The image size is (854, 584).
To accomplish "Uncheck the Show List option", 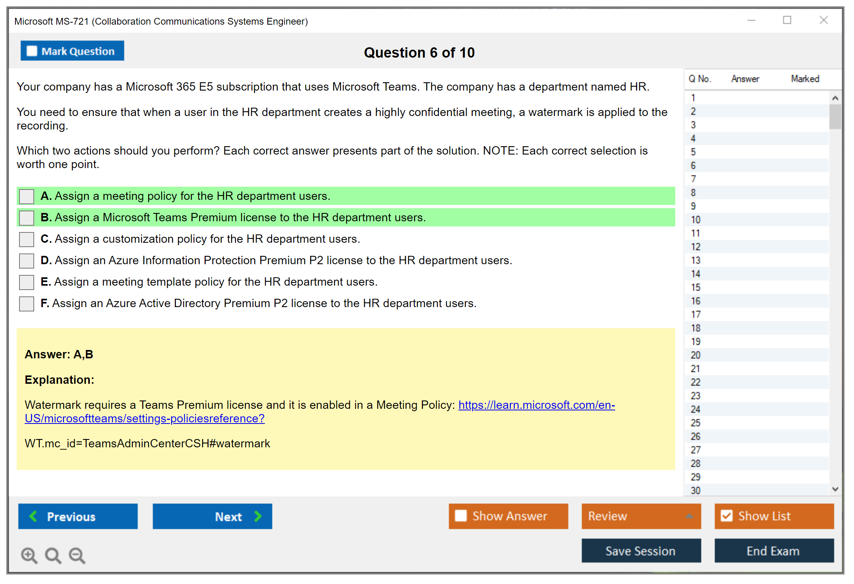I will click(x=726, y=516).
